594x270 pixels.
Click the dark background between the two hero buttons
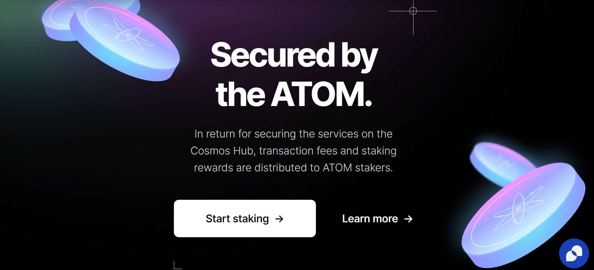330,219
